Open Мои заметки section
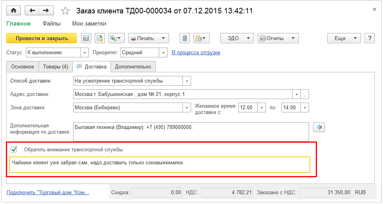This screenshot has width=383, height=204. 89,24
